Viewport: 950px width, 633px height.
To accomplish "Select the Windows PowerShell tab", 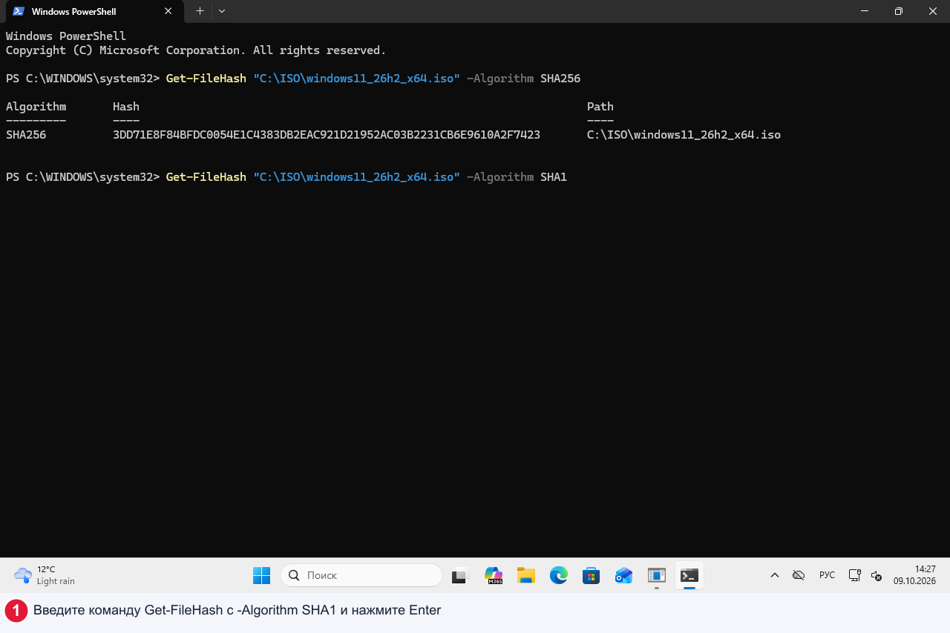I will pyautogui.click(x=94, y=11).
